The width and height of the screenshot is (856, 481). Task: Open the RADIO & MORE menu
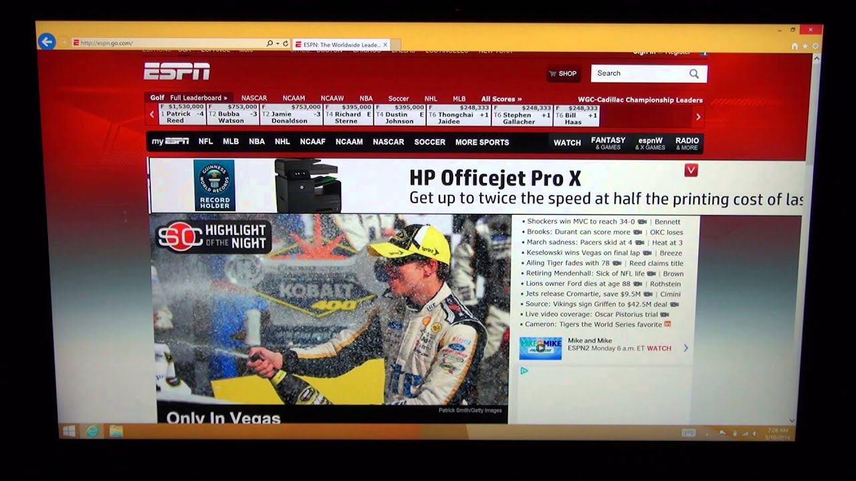click(x=687, y=143)
